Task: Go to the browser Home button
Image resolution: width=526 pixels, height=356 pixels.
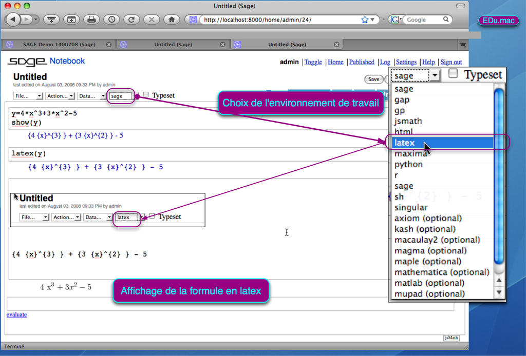Action: tap(172, 20)
